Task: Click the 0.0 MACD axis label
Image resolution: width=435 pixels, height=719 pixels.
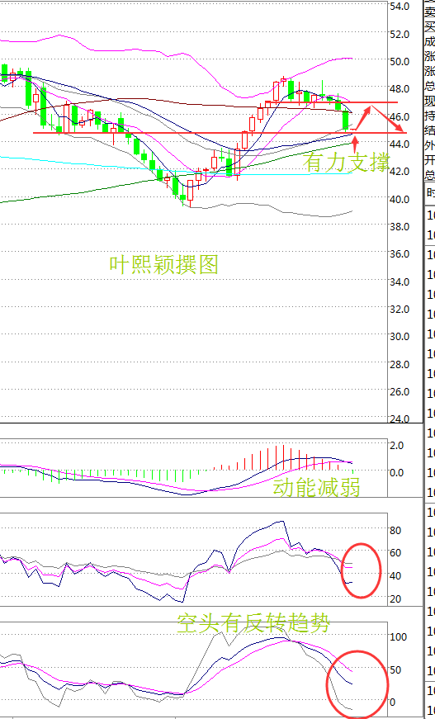Action: [x=397, y=472]
